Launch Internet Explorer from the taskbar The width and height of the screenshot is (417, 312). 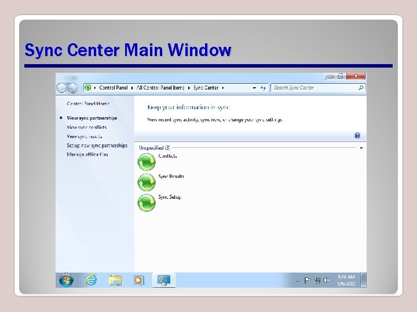[x=91, y=280]
